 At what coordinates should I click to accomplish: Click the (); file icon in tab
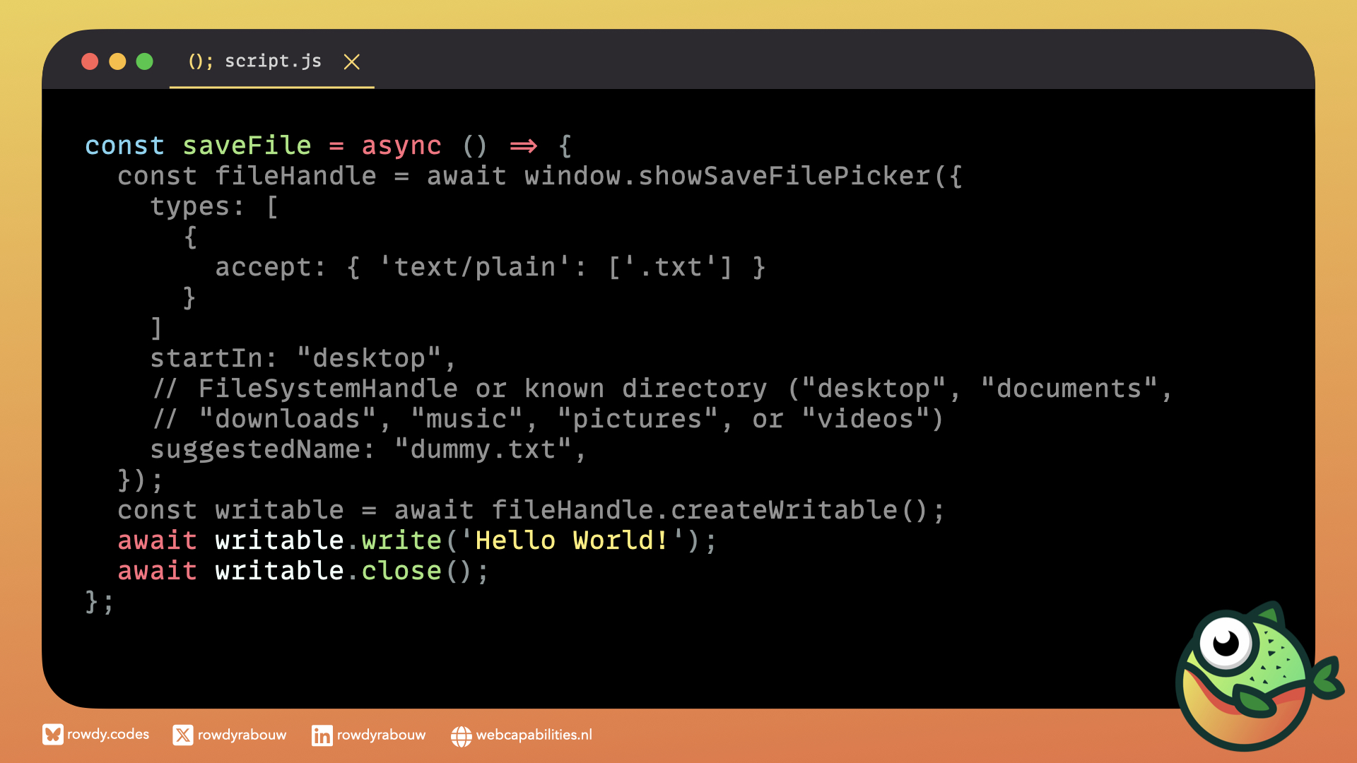200,61
